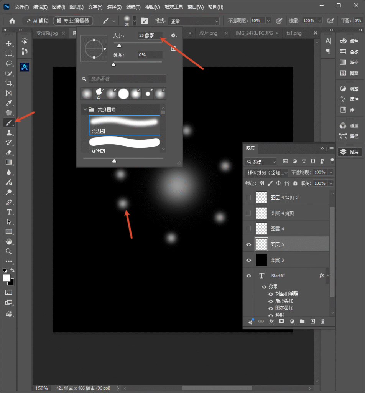Open the 窗口(W) menu
The height and width of the screenshot is (393, 365).
click(x=195, y=7)
